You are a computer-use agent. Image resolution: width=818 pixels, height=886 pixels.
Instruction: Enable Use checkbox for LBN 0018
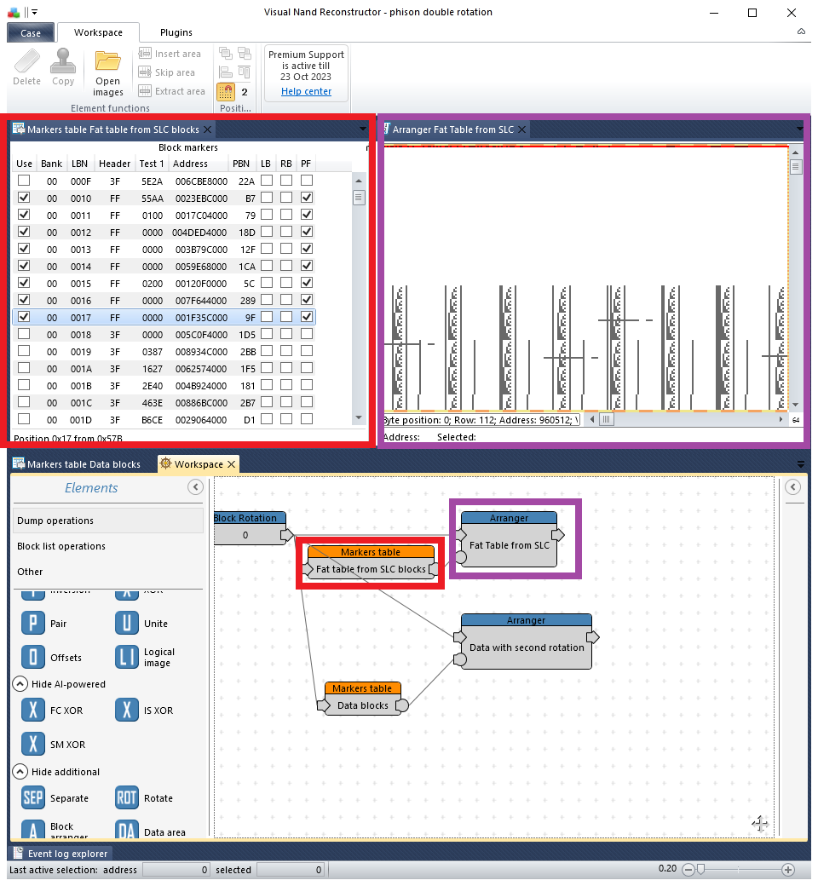pos(24,333)
